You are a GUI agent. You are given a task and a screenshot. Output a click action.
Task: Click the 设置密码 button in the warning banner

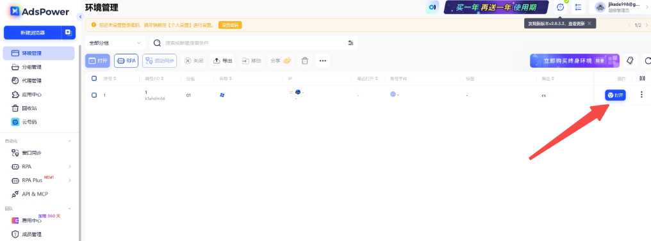pyautogui.click(x=230, y=26)
